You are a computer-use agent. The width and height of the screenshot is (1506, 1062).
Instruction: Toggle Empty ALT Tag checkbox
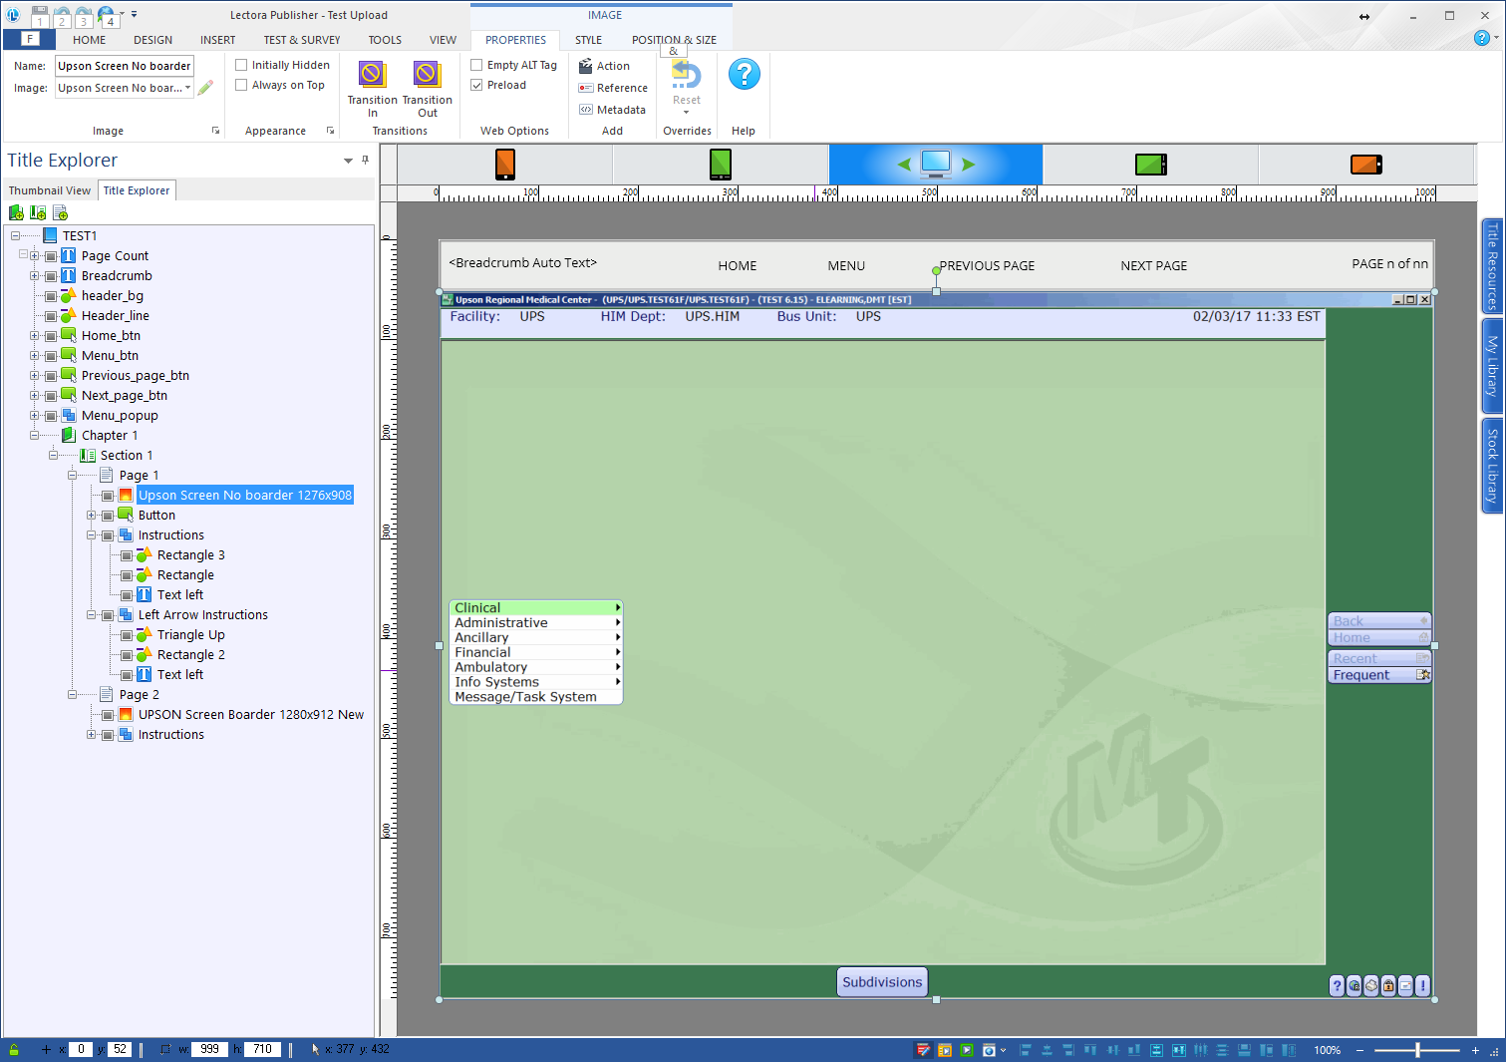coord(476,65)
